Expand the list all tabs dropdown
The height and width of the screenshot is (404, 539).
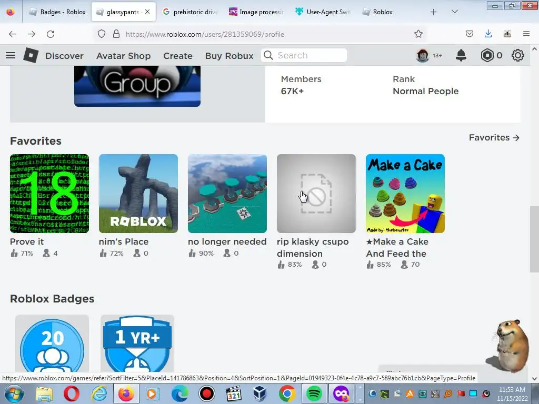[x=454, y=12]
